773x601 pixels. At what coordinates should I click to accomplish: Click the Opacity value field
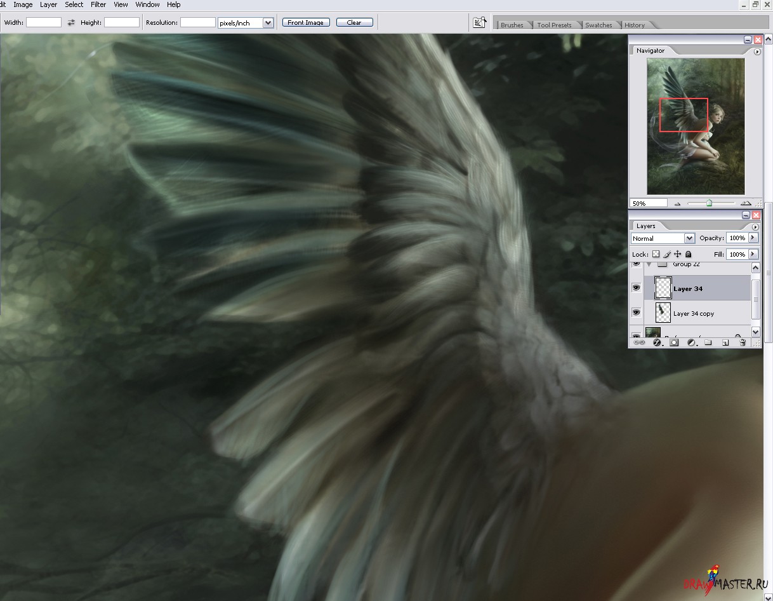tap(737, 238)
